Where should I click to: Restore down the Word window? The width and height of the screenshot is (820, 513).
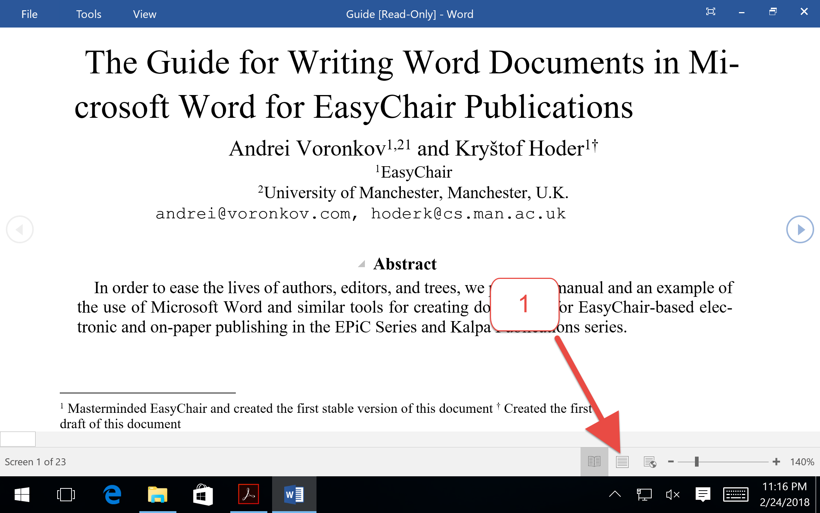pyautogui.click(x=773, y=12)
